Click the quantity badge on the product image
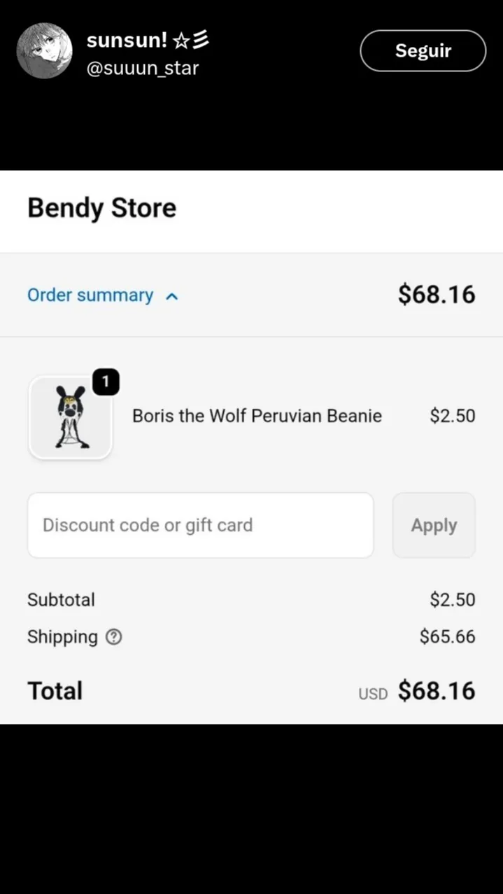The width and height of the screenshot is (503, 894). click(106, 382)
